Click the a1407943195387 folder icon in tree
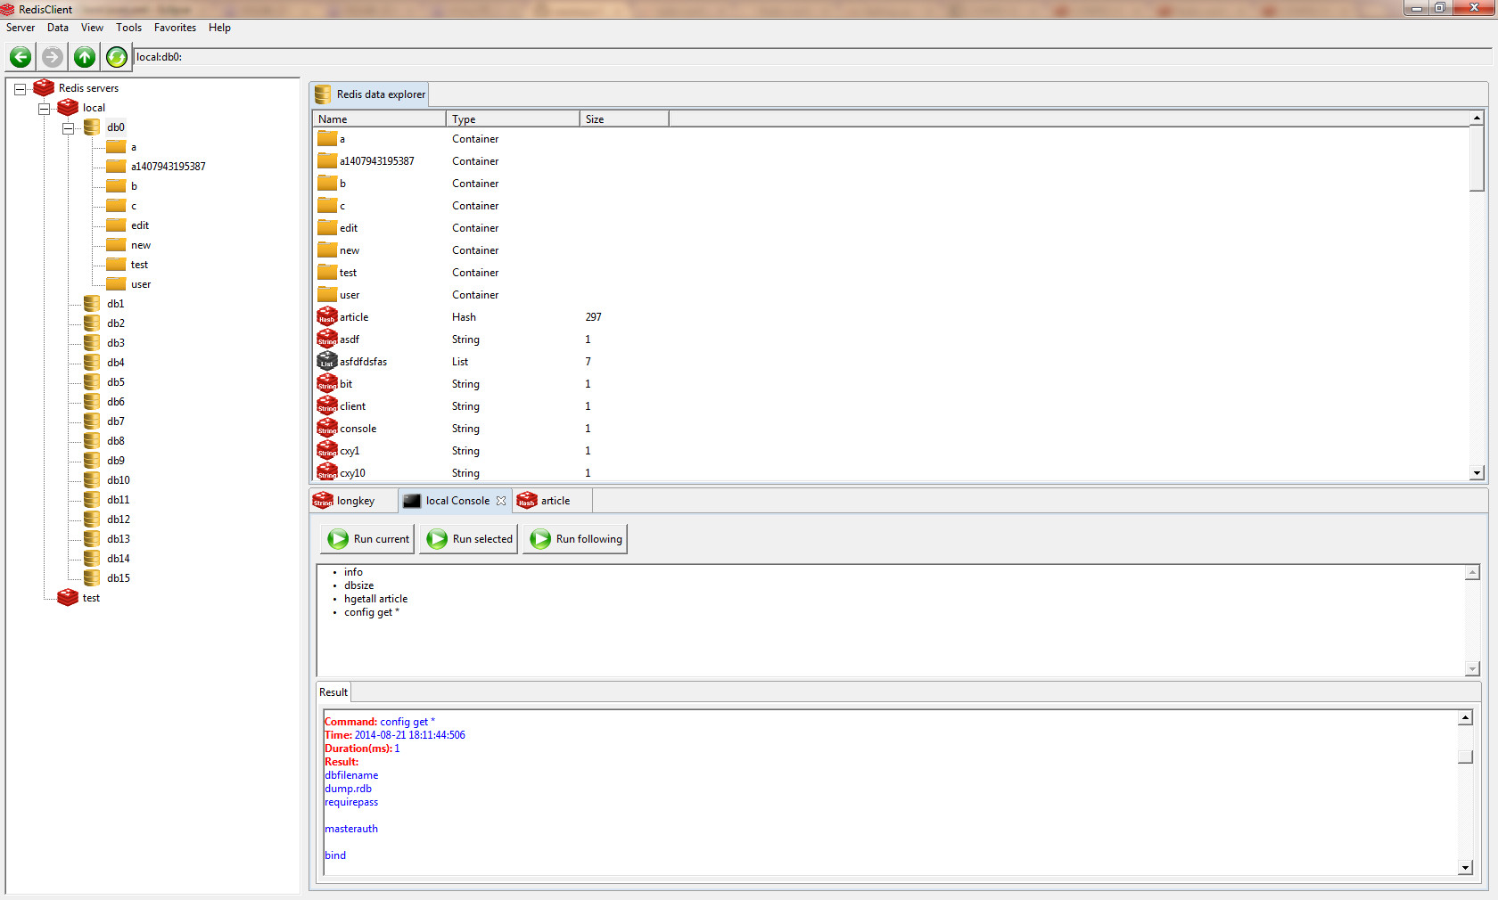Image resolution: width=1498 pixels, height=900 pixels. pos(116,166)
